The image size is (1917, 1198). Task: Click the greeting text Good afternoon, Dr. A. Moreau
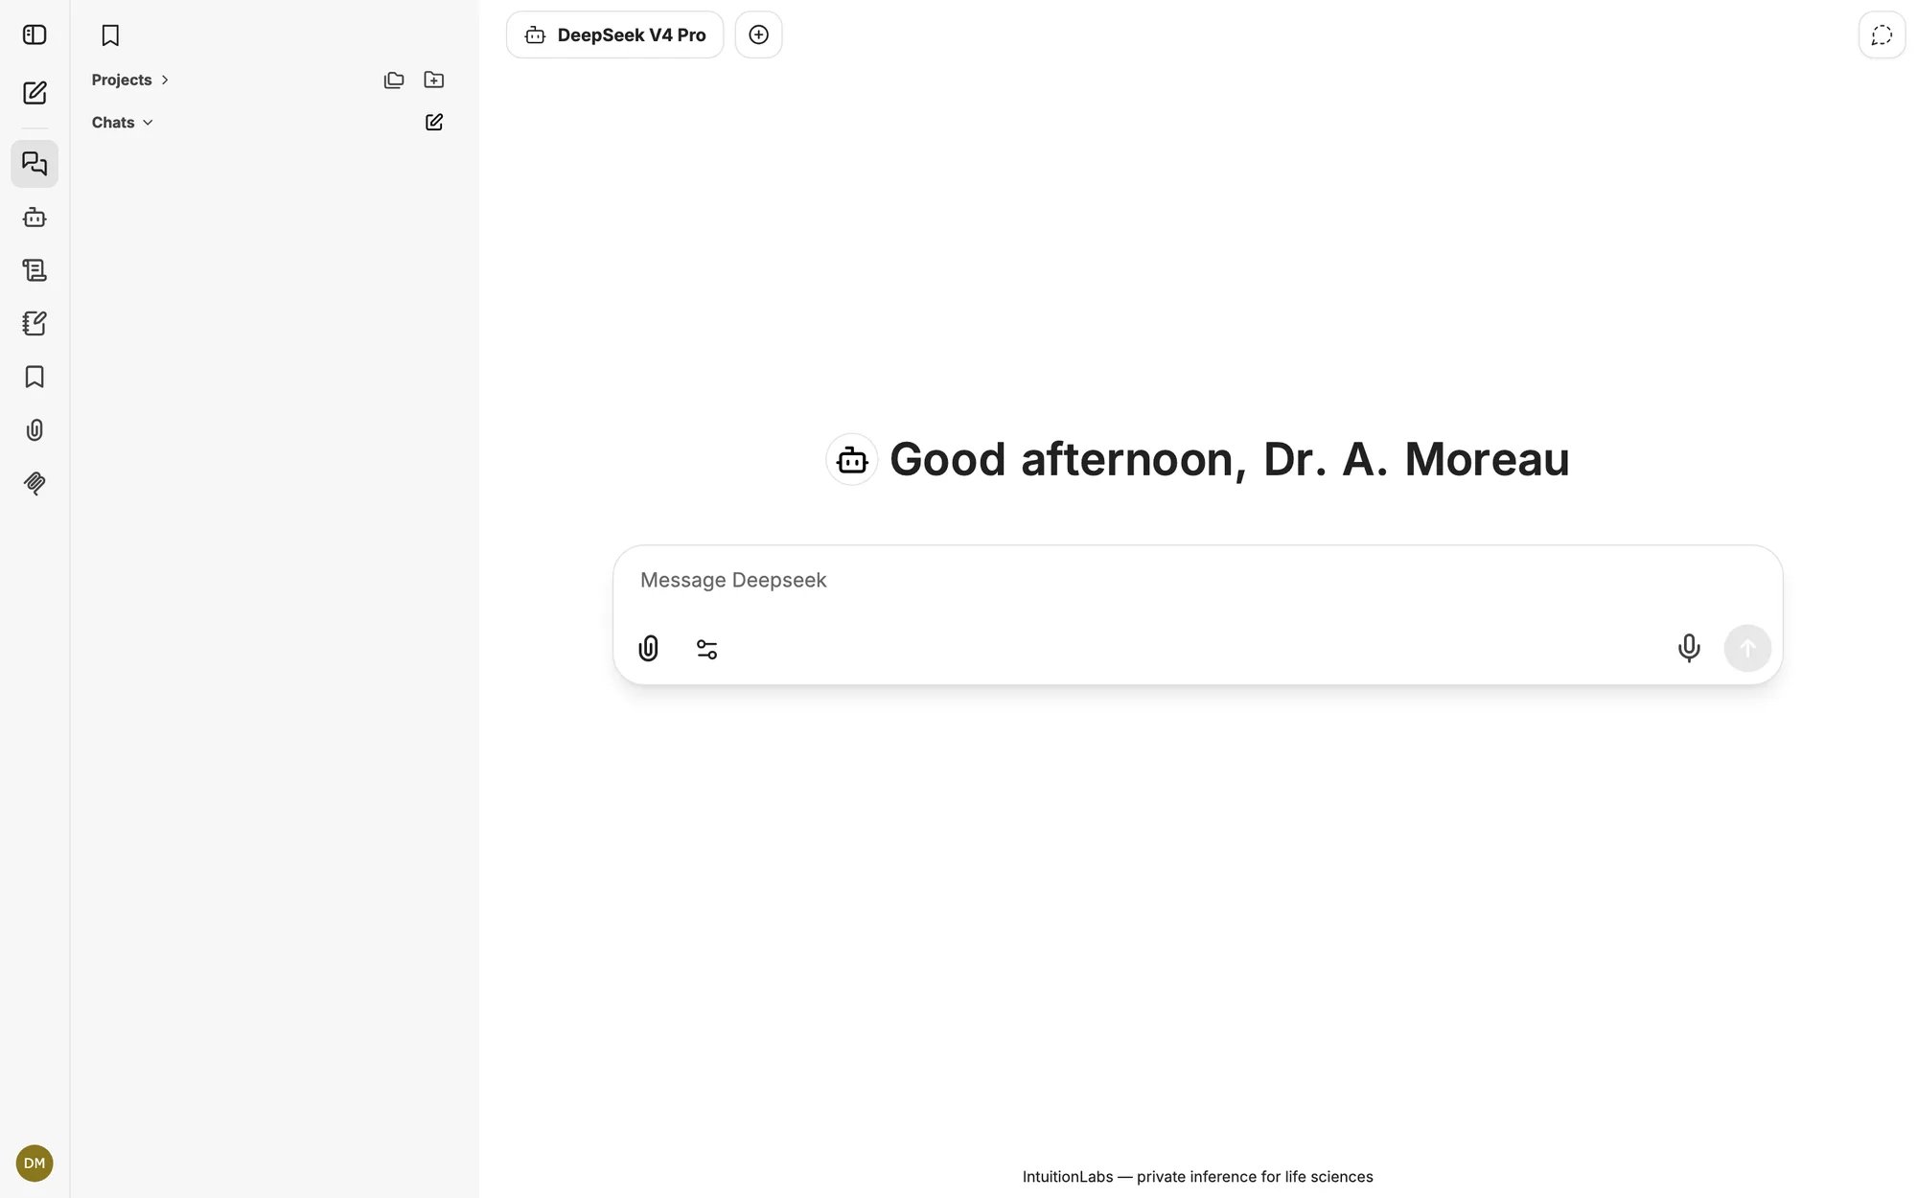pos(1230,459)
